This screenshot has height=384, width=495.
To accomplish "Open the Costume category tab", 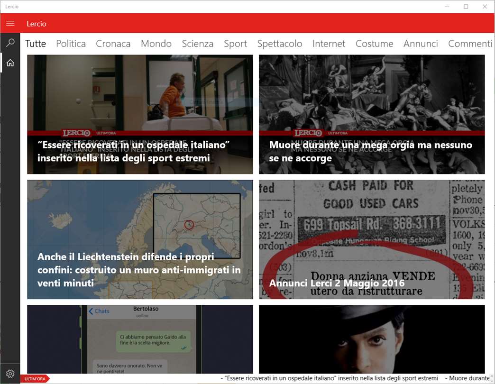I will tap(374, 44).
